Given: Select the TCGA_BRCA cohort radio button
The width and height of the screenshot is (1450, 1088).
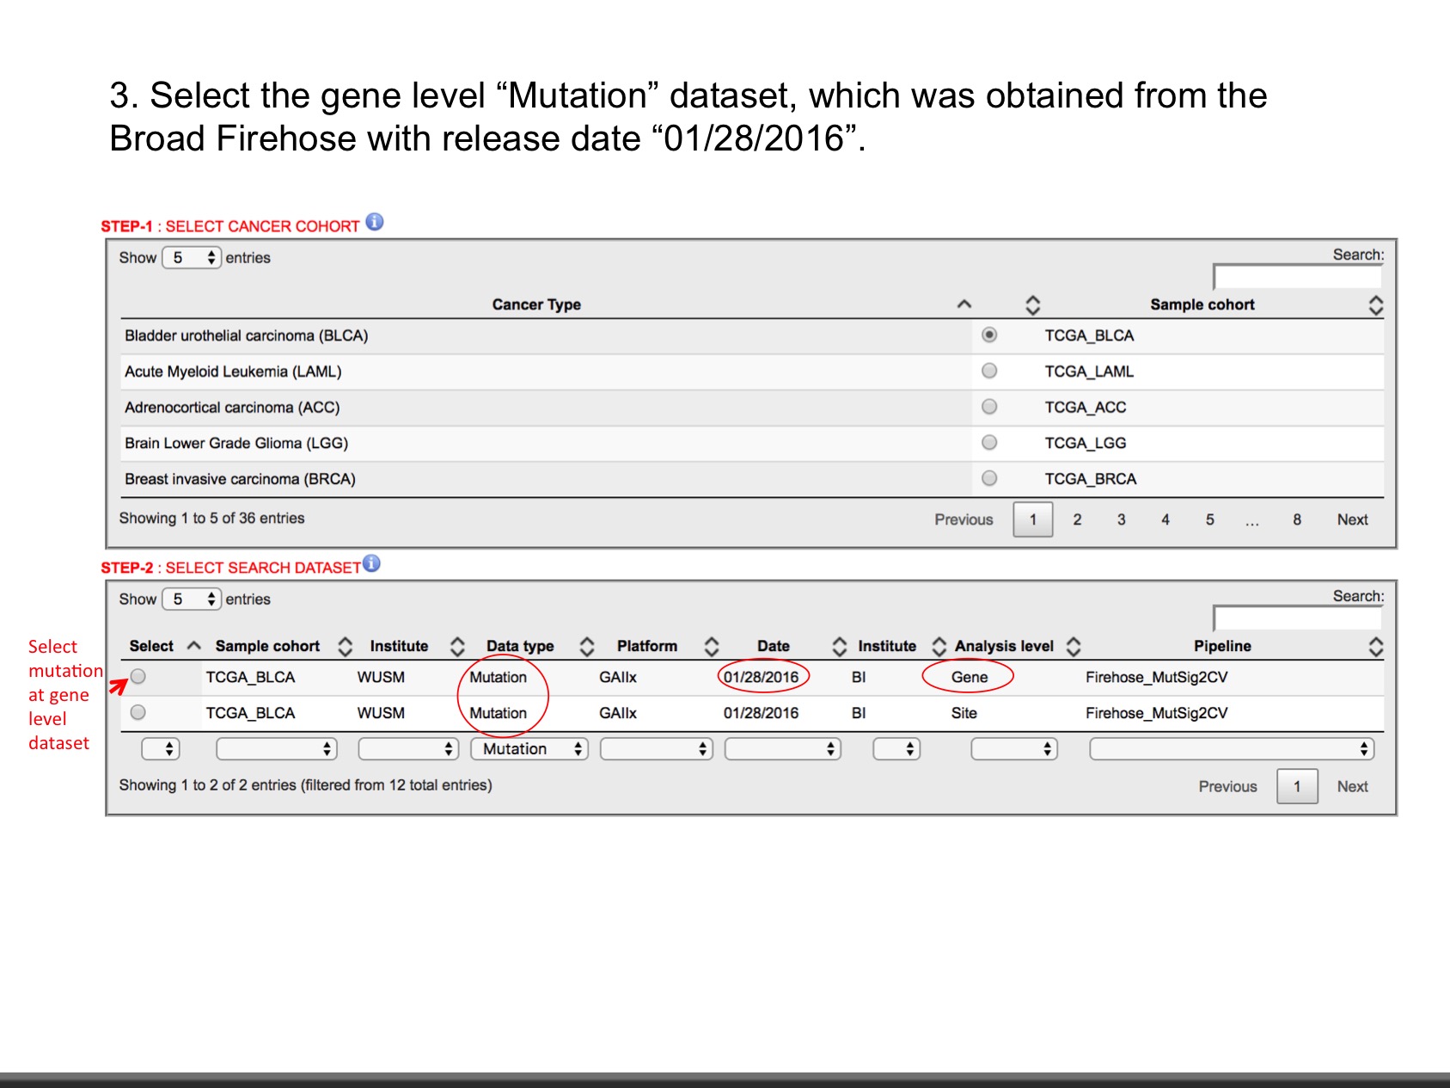Looking at the screenshot, I should 989,478.
